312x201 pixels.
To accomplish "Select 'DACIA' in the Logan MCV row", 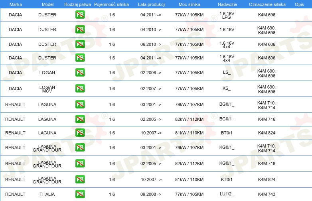I will (x=15, y=89).
